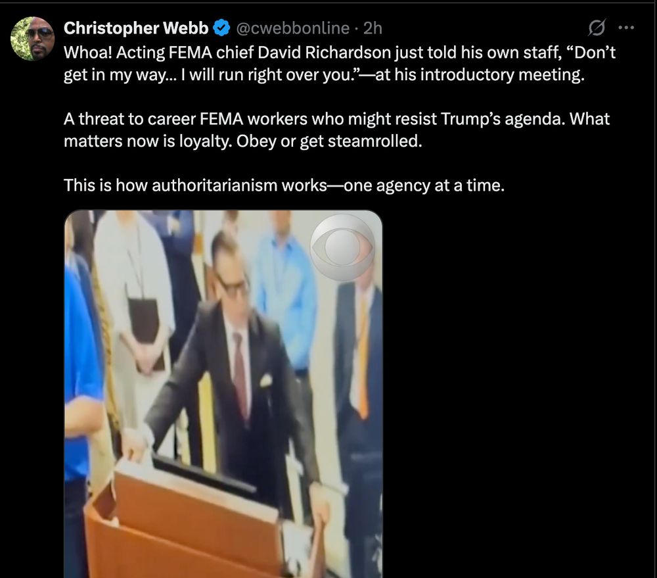Visit the @cwebbonline handle link
The height and width of the screenshot is (578, 657).
(293, 28)
